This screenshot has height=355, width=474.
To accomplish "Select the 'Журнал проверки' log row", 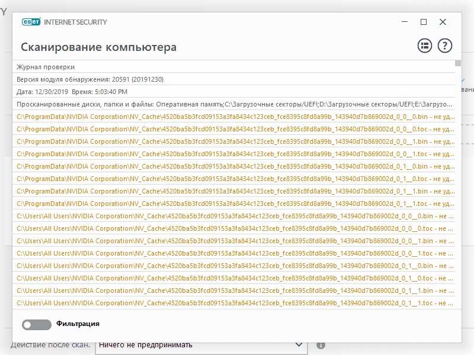I will point(46,67).
